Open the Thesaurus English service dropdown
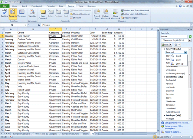Screen dimensions: 193x139 190,40
